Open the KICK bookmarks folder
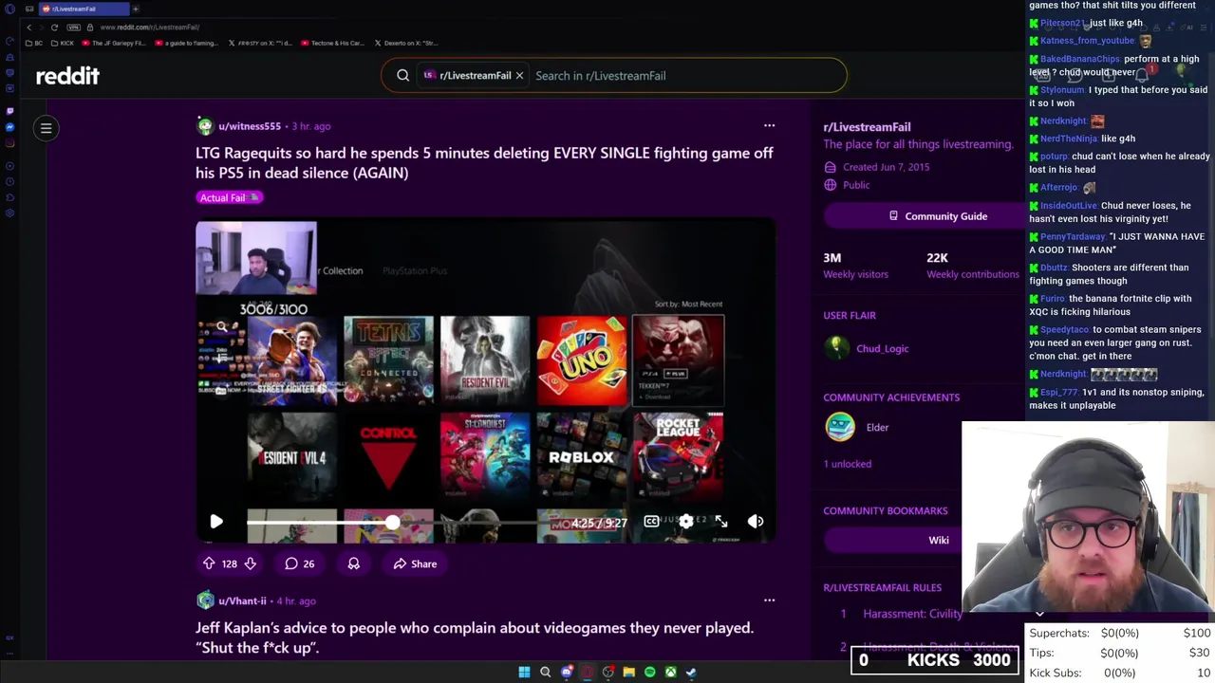Screen dimensions: 1215x683 pyautogui.click(x=63, y=43)
